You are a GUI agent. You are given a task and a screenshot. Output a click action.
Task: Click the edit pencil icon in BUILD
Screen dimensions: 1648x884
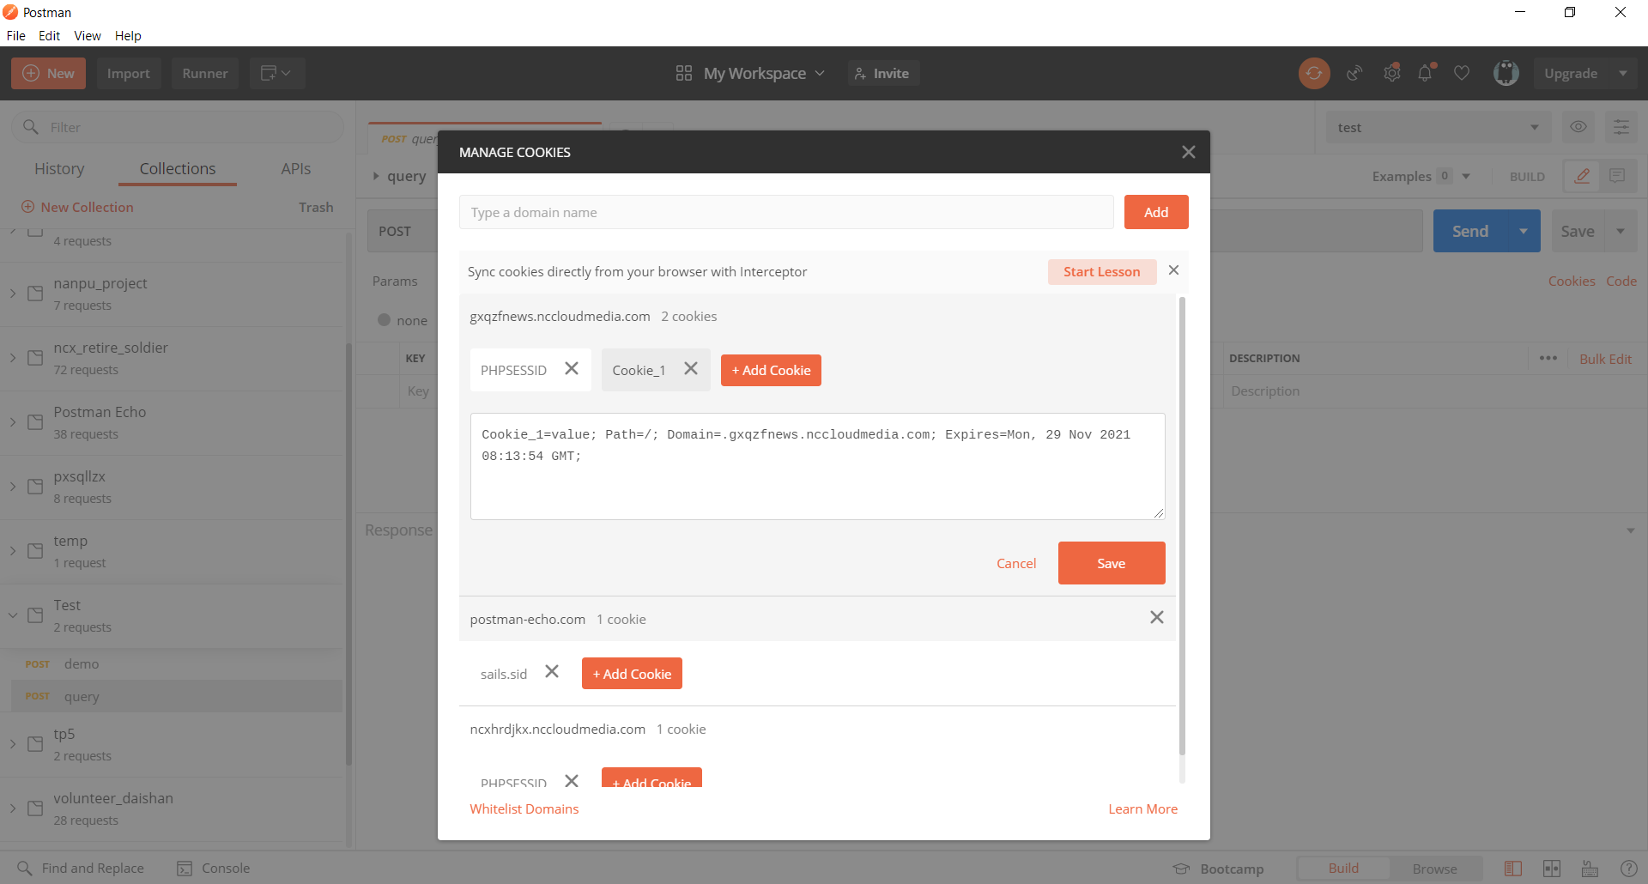pos(1582,176)
